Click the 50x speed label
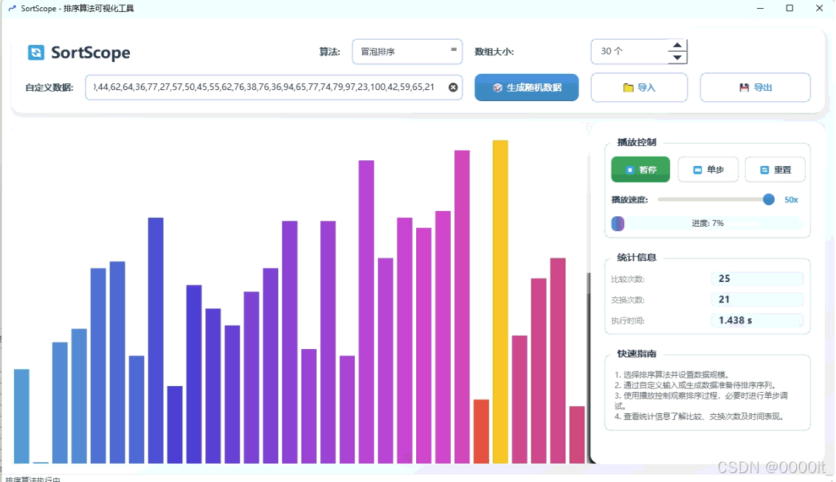The height and width of the screenshot is (482, 836). point(791,200)
